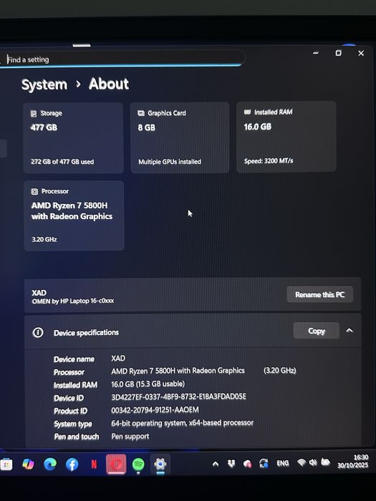The image size is (376, 501).
Task: Open Spotify from the taskbar
Action: tap(138, 464)
